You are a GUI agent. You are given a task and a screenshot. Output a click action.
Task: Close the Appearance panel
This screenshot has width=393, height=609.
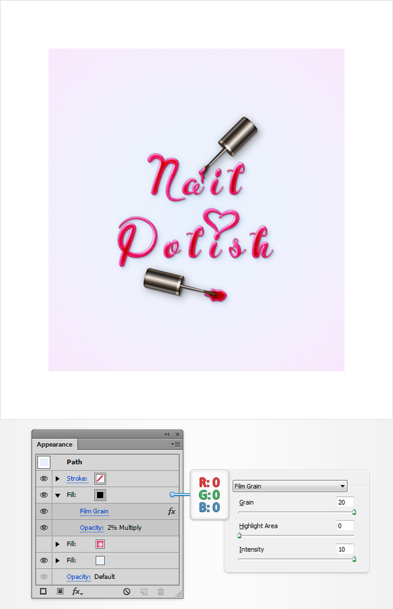pyautogui.click(x=178, y=434)
